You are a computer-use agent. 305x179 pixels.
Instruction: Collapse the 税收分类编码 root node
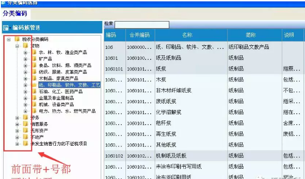click(x=9, y=40)
